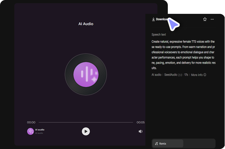
Task: Click the SeedAudio 2.0 model label
Action: tap(173, 75)
